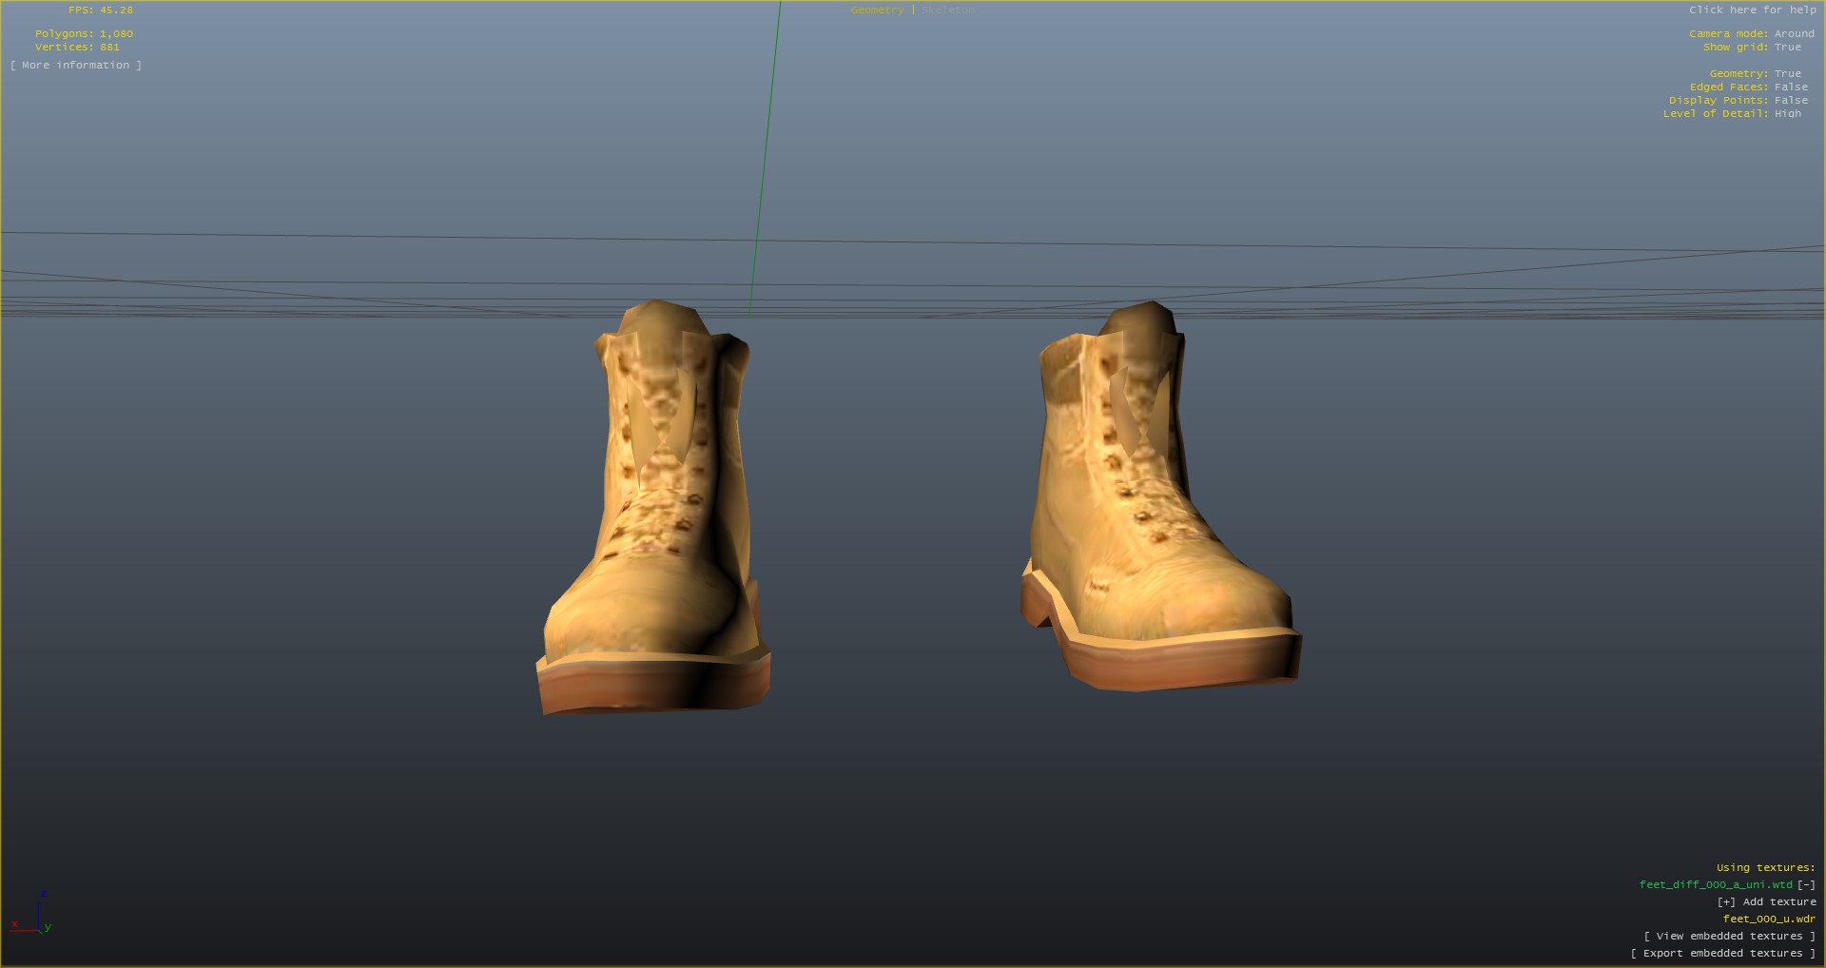This screenshot has width=1826, height=968.
Task: Click the FPS counter readout
Action: click(101, 10)
